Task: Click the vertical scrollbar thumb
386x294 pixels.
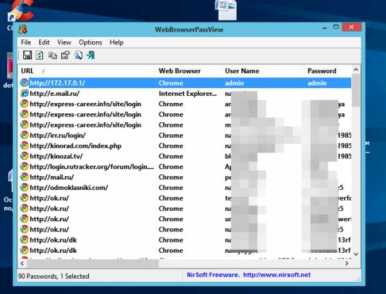Action: (356, 90)
